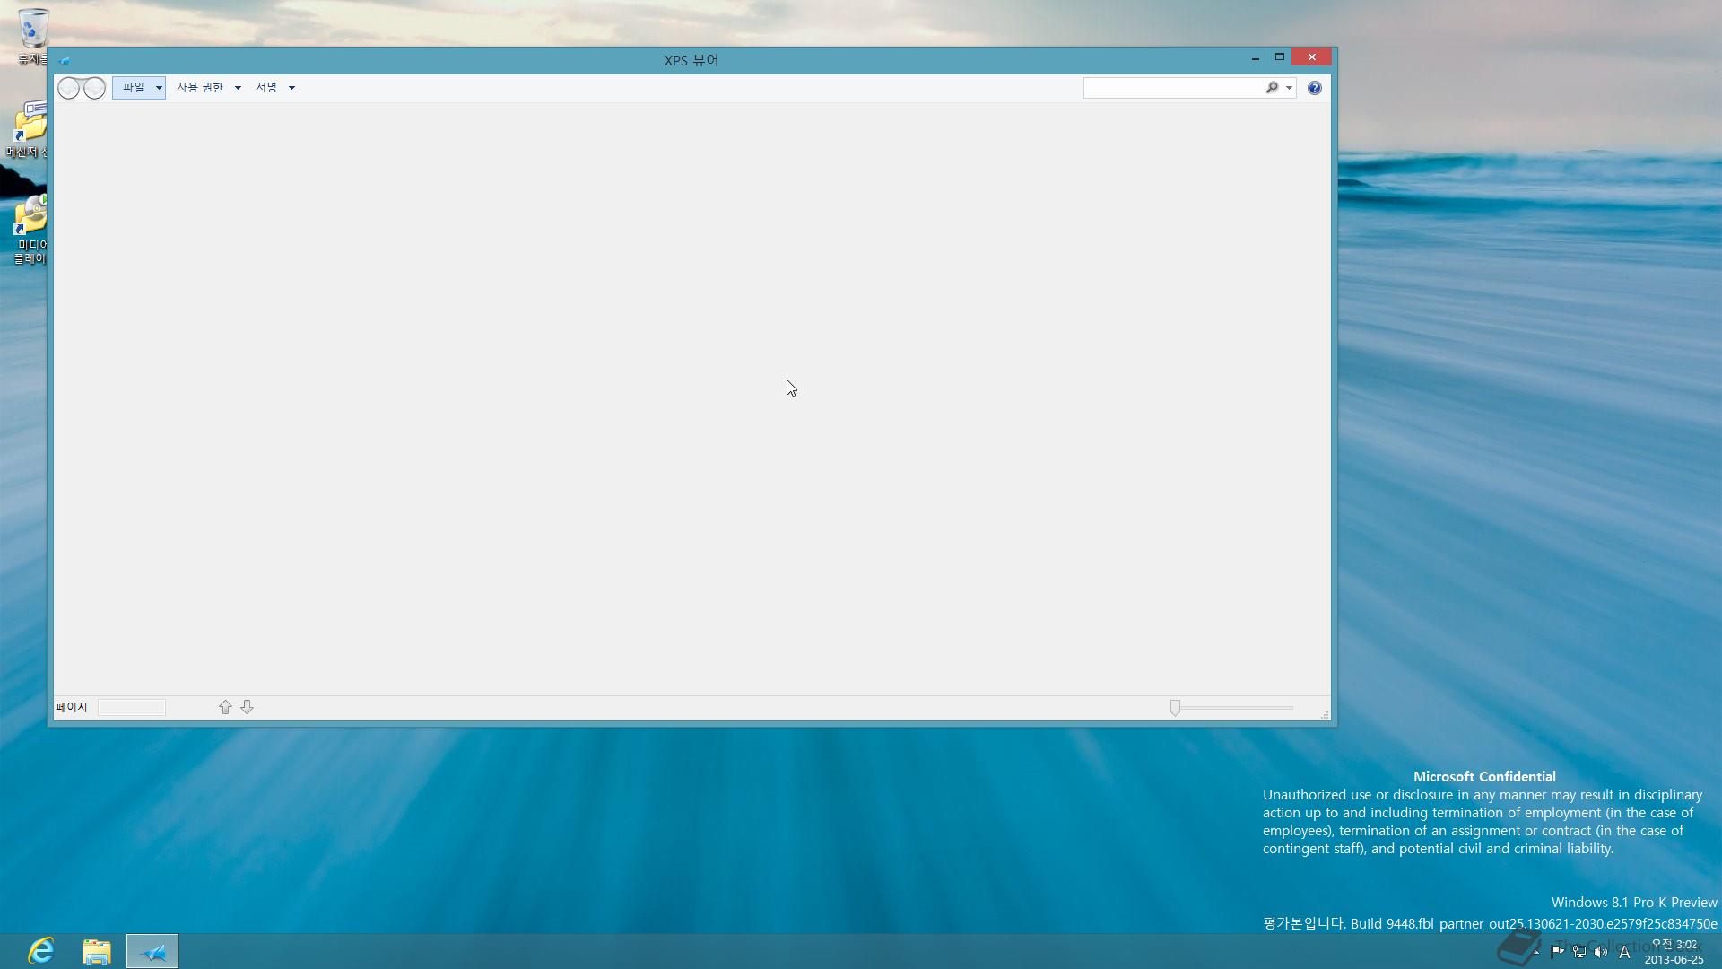The image size is (1722, 969).
Task: Go to next page with down arrow
Action: pyautogui.click(x=248, y=707)
